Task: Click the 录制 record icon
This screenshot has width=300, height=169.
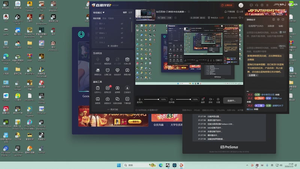Action: pos(210,99)
